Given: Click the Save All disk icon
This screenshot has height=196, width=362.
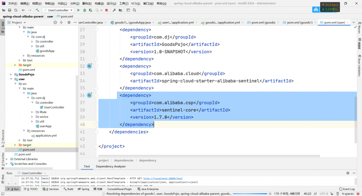Looking at the screenshot, I should (10, 10).
